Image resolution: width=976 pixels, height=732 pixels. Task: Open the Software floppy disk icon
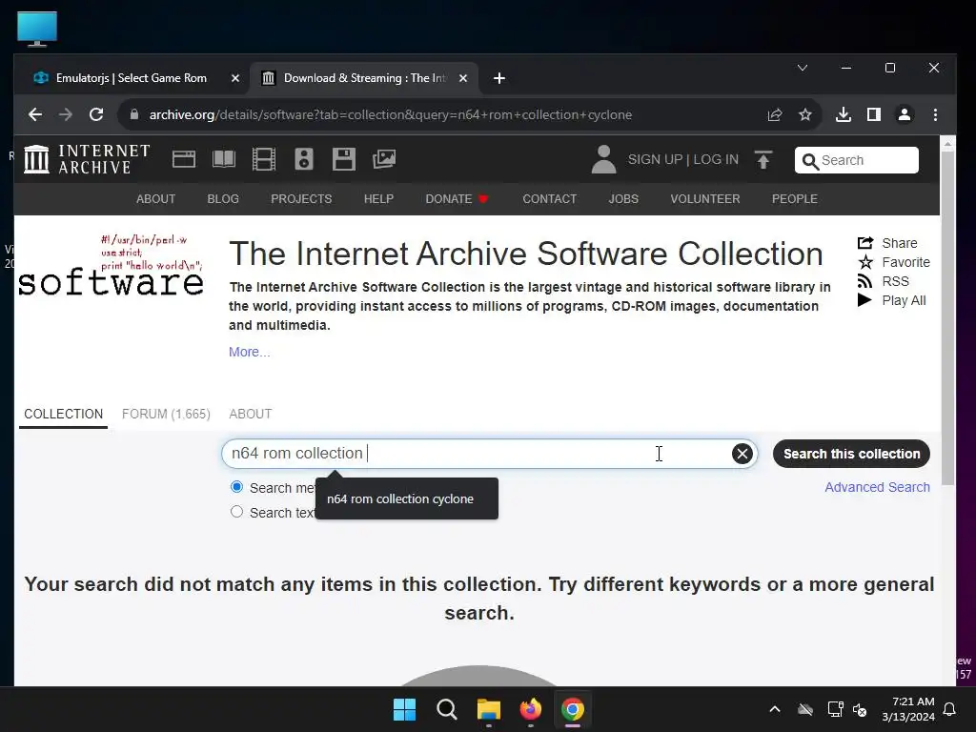click(x=343, y=159)
